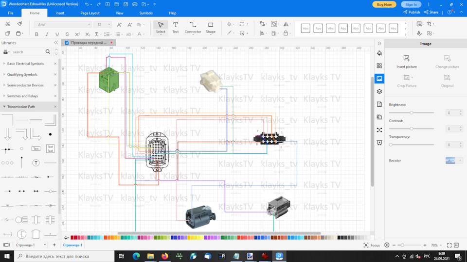Screen dimensions: 467x262
Task: Pick the Shape tool
Action: pos(211,28)
